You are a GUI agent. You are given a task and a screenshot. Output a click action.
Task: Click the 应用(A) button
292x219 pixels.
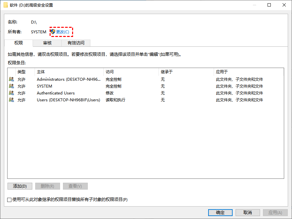275,212
